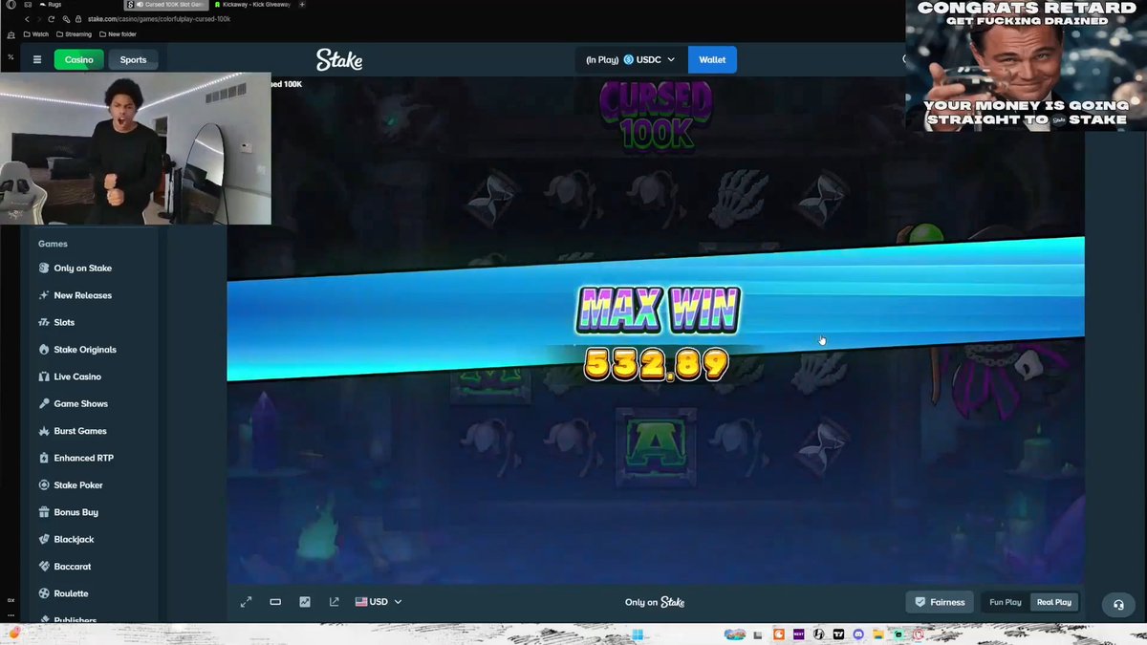1147x645 pixels.
Task: Click Game Shows sidebar icon
Action: (44, 404)
